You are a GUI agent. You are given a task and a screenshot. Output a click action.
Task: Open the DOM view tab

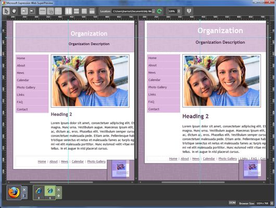(x=232, y=203)
